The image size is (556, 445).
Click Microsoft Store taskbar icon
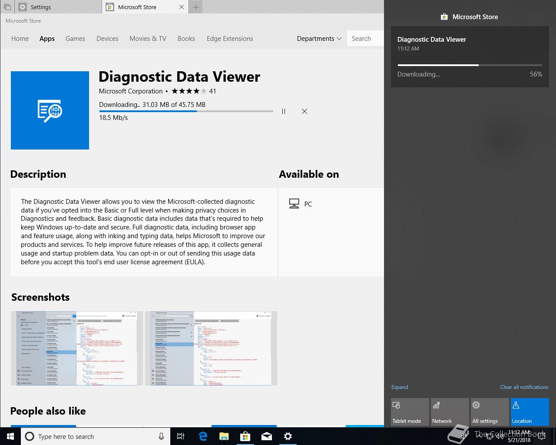pyautogui.click(x=245, y=436)
